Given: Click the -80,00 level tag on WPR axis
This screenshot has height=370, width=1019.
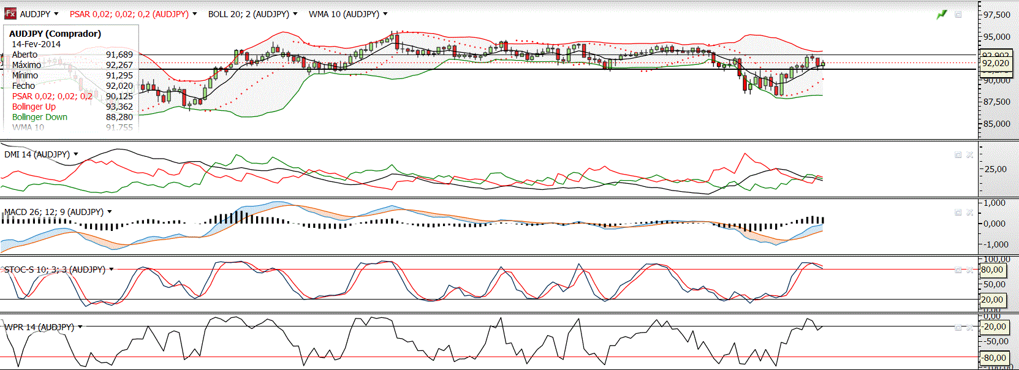Looking at the screenshot, I should (995, 358).
